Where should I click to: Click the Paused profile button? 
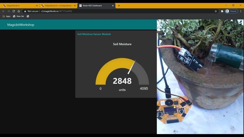point(231,11)
